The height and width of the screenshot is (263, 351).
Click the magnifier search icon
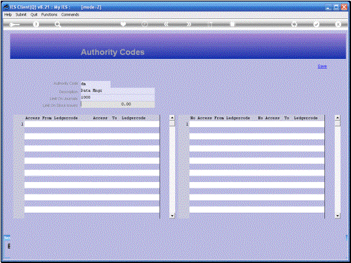click(58, 25)
